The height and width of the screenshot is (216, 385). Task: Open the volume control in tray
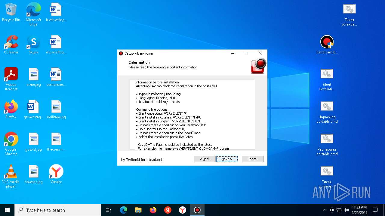(x=346, y=210)
